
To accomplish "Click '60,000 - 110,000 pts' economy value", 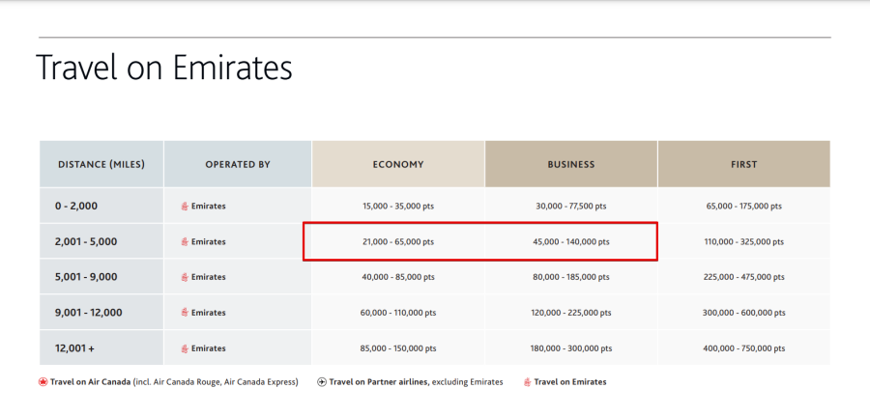I will pyautogui.click(x=398, y=313).
